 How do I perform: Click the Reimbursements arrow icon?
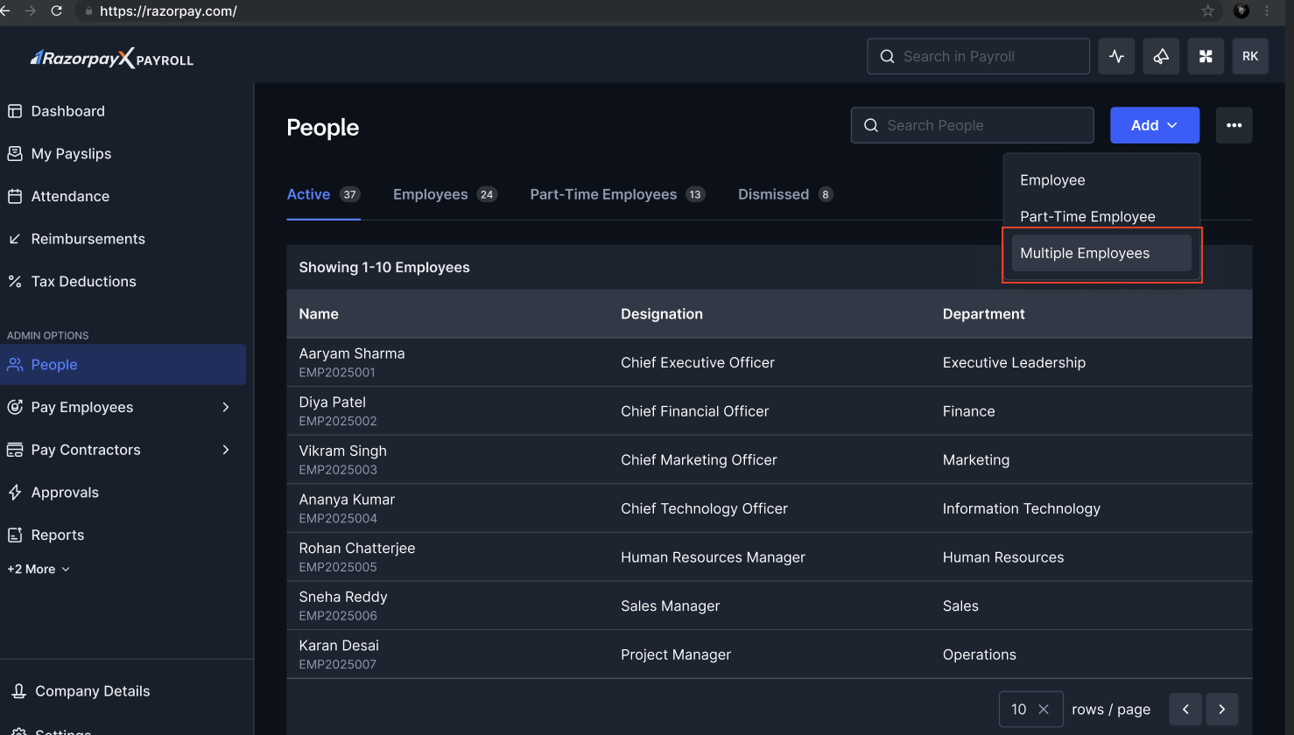pyautogui.click(x=15, y=239)
